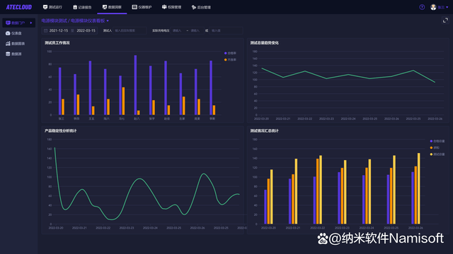
Task: Open the help question mark icon
Action: pos(422,7)
